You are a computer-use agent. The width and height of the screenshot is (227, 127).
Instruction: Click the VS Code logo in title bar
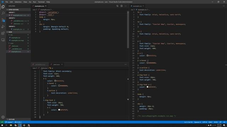[2, 2]
